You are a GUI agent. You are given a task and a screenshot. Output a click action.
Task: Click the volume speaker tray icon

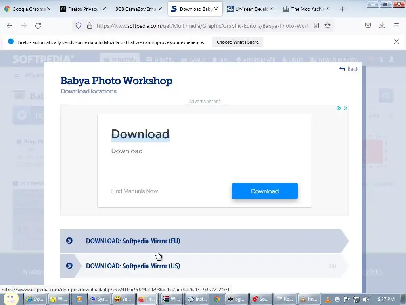[366, 299]
